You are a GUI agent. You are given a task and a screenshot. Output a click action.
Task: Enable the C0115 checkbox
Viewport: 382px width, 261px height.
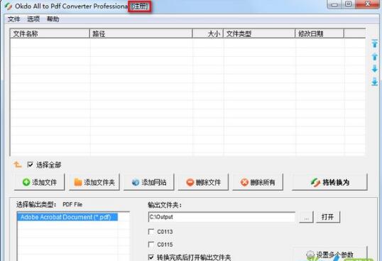[151, 244]
